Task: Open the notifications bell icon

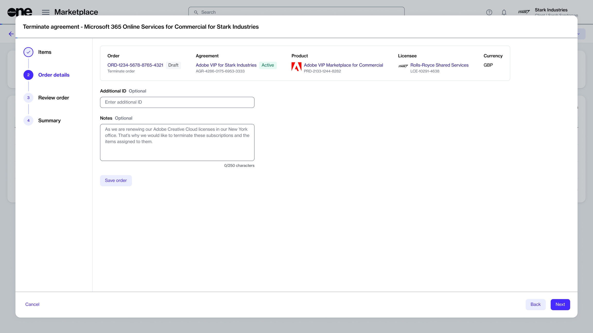Action: (504, 12)
